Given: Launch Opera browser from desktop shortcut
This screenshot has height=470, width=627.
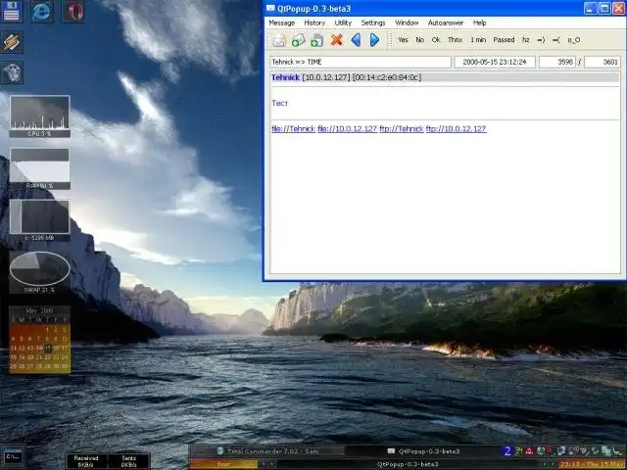Looking at the screenshot, I should (x=72, y=11).
